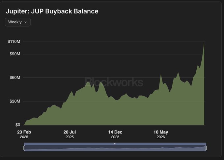Click the $90M y-axis label
The image size is (224, 160).
15,54
